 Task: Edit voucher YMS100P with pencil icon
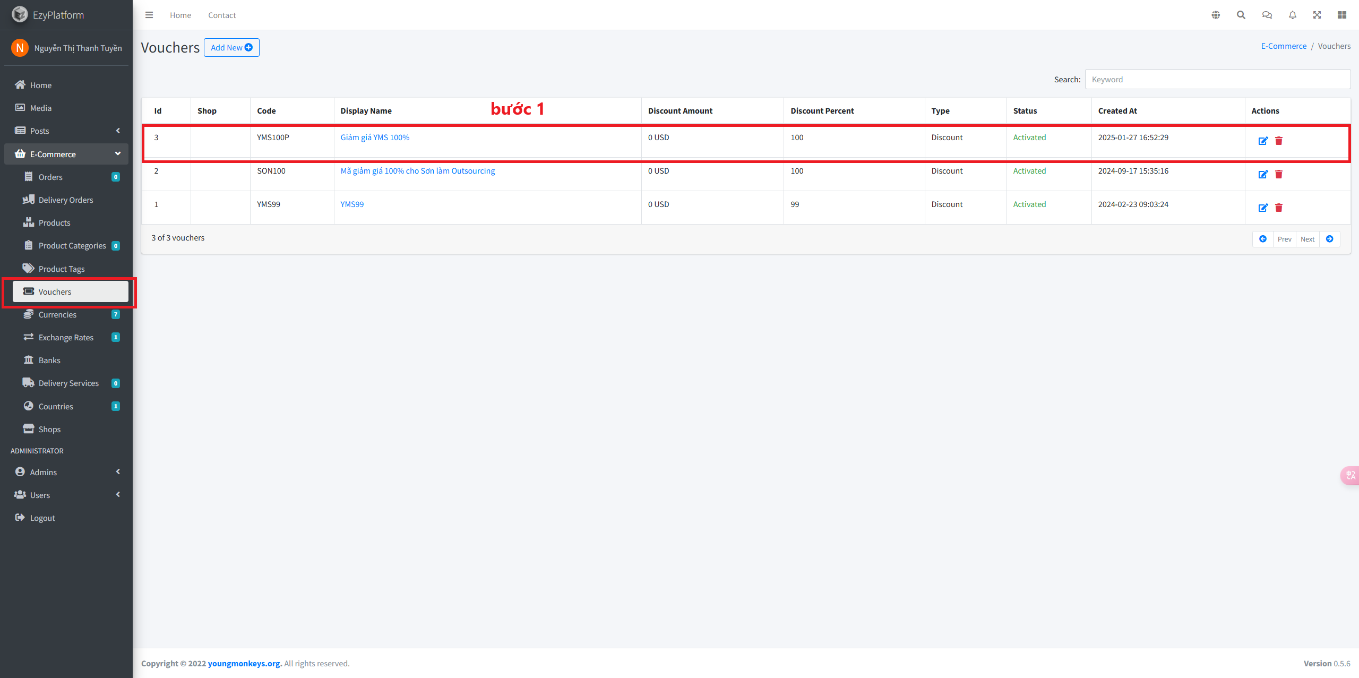1263,141
